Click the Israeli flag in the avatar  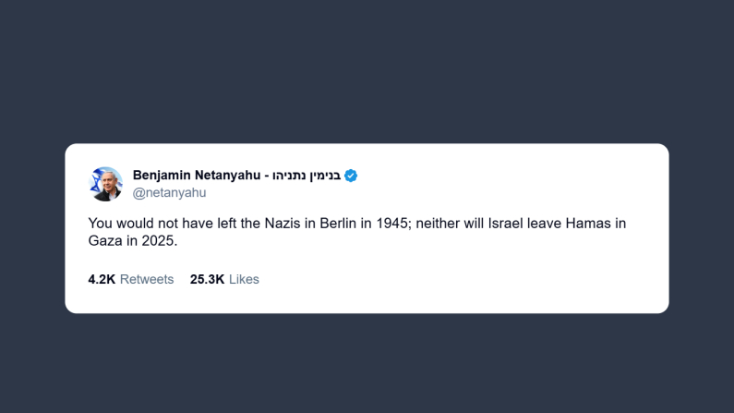97,176
